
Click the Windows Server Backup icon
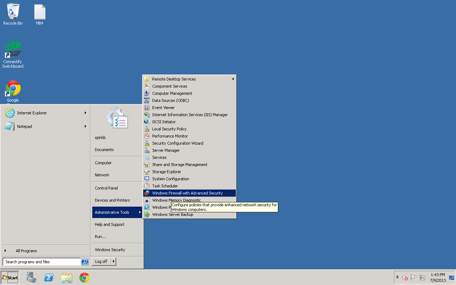click(147, 214)
